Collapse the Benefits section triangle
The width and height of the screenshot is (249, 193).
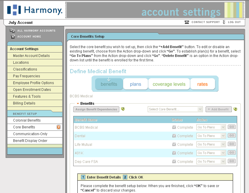tap(78, 104)
